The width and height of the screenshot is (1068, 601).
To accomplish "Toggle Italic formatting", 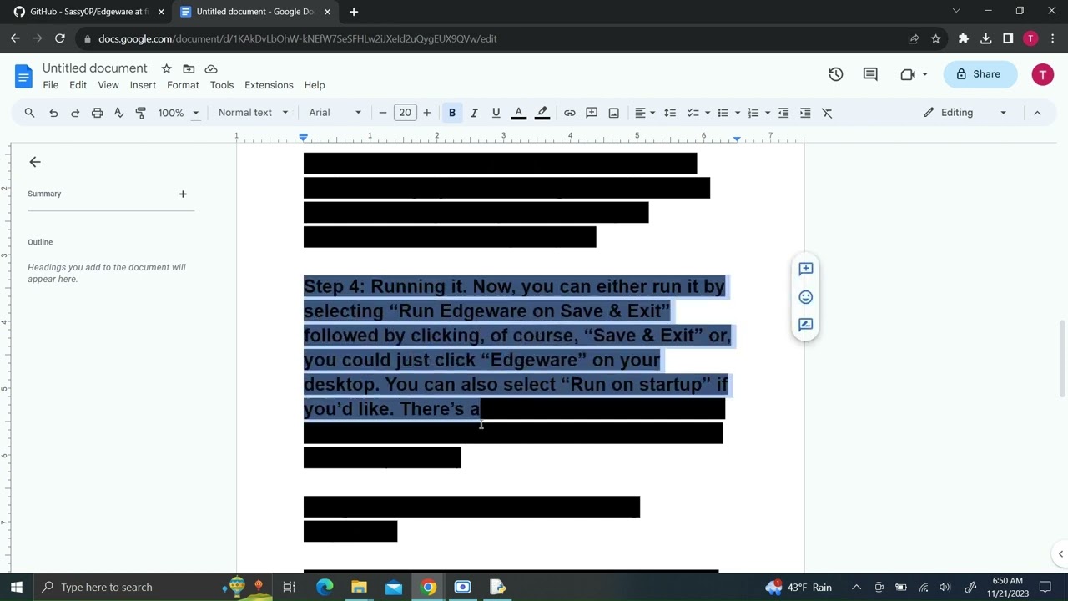I will click(x=474, y=113).
